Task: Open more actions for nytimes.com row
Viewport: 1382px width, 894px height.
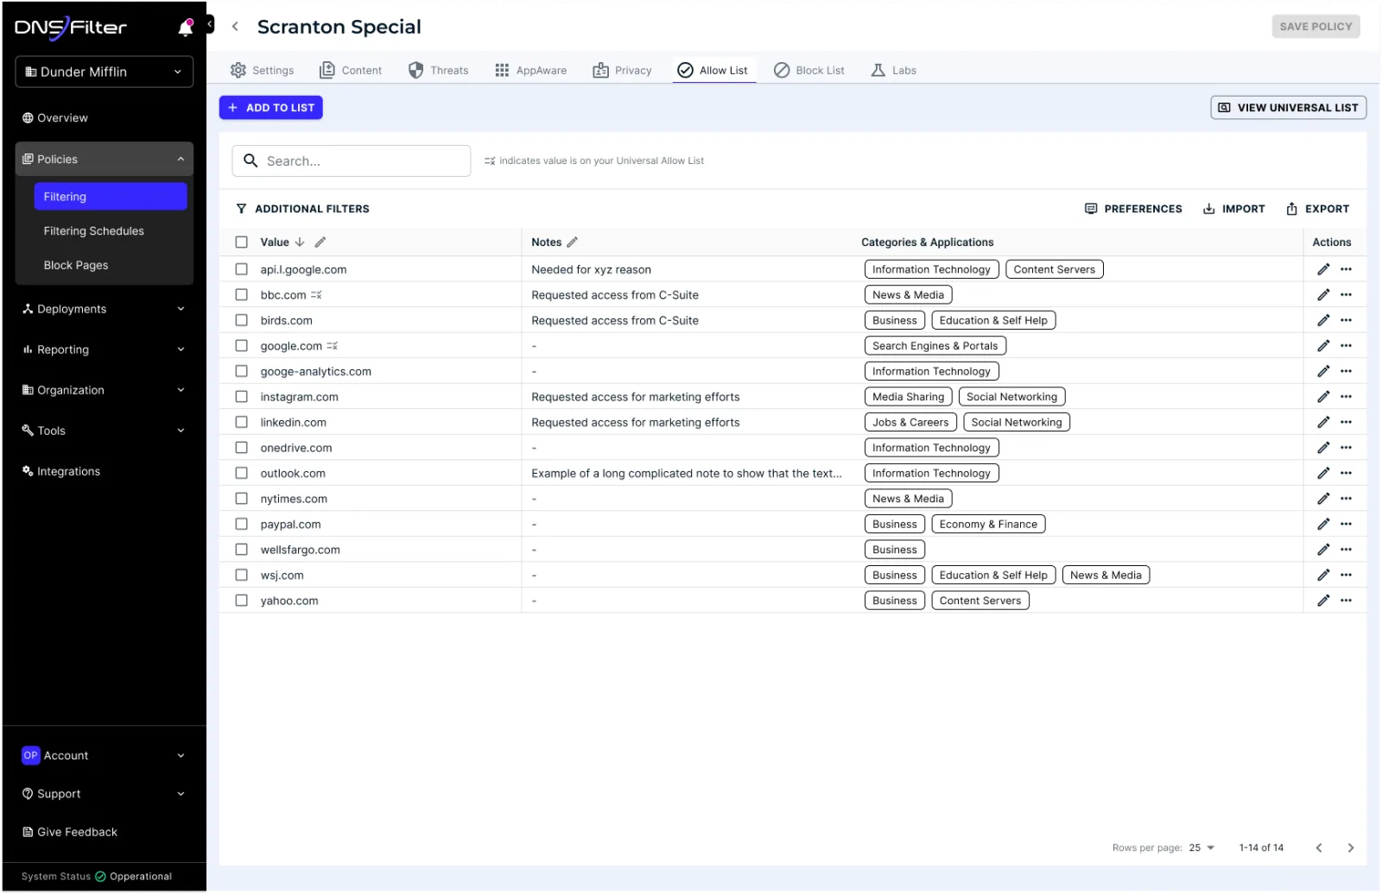Action: click(x=1346, y=499)
